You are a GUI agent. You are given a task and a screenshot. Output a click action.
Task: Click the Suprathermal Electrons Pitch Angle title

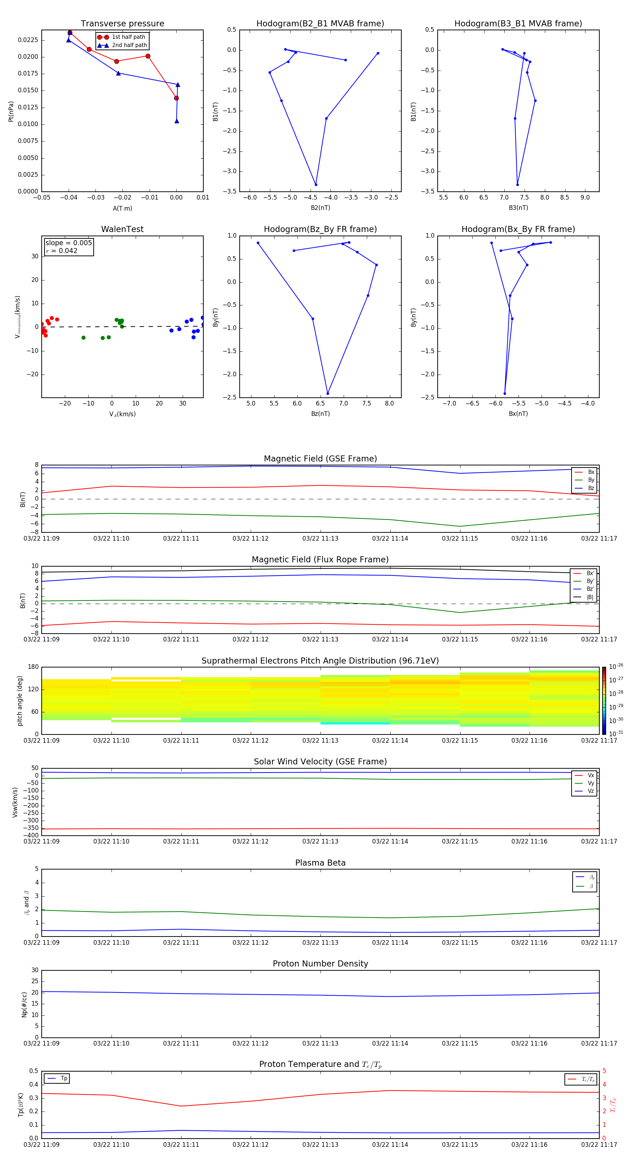point(320,661)
